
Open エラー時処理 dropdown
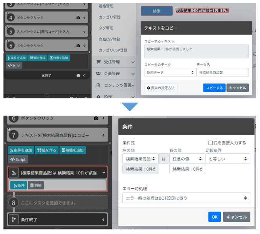186,198
